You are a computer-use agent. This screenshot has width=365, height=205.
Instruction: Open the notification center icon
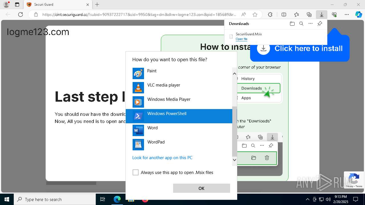(356, 199)
